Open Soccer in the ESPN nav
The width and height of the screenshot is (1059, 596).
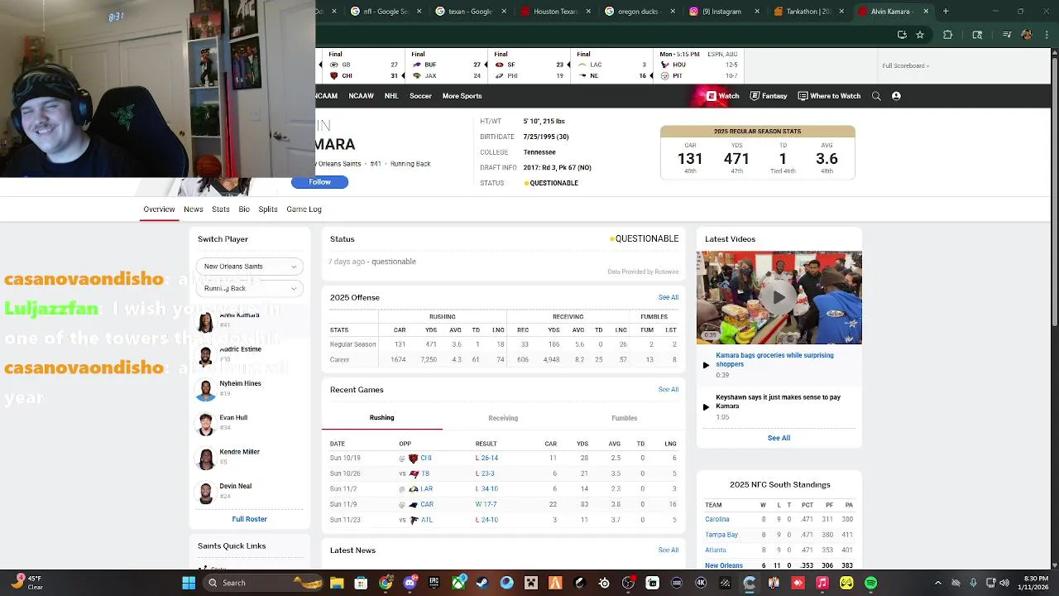[420, 96]
